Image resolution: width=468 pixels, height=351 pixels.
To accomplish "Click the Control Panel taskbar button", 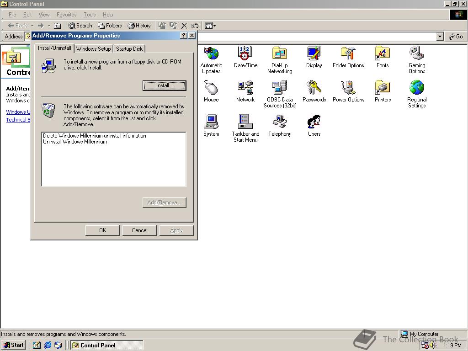I will (x=107, y=346).
